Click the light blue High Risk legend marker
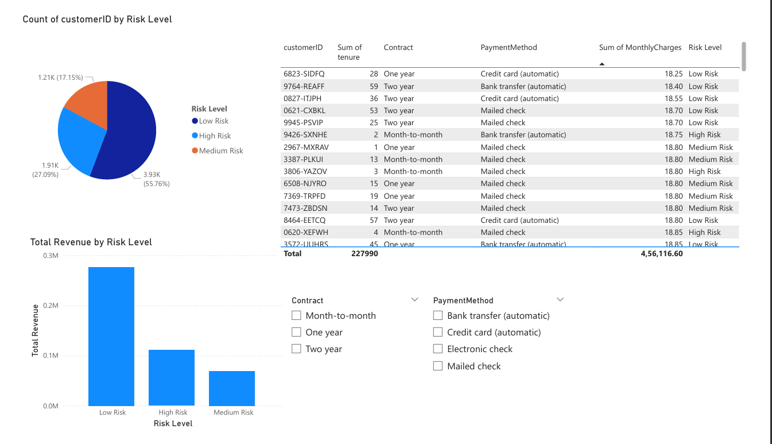Screen dimensions: 772x444 (x=195, y=136)
